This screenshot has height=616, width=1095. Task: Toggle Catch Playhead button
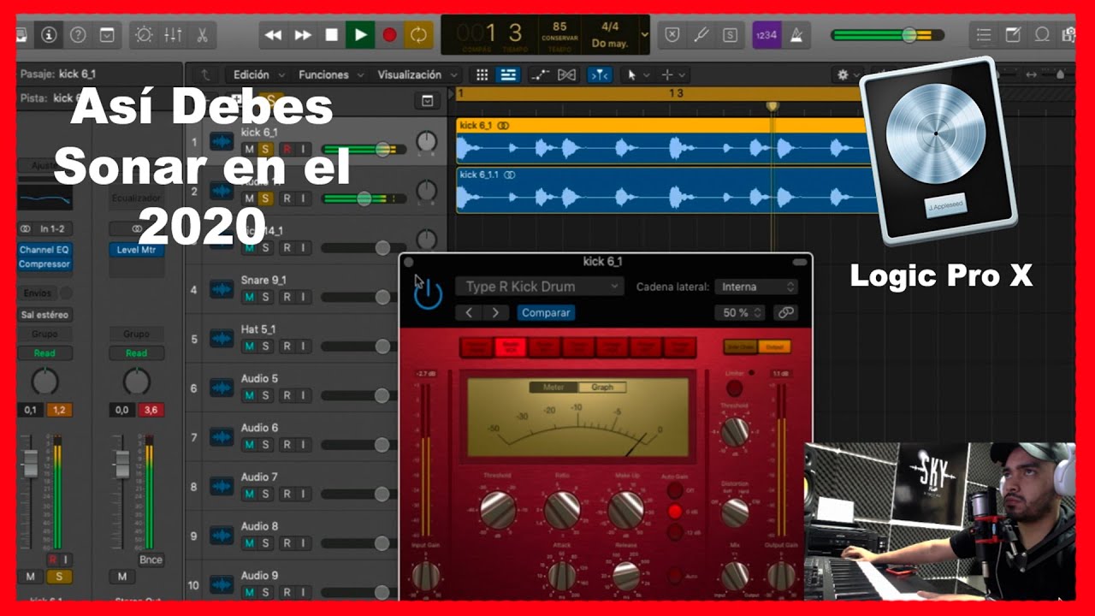600,74
